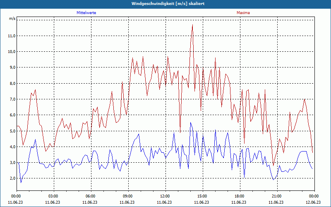Click the chart title 'Windgeschwindigkeit [m/s] skaliert'
The width and height of the screenshot is (331, 207).
168,4
